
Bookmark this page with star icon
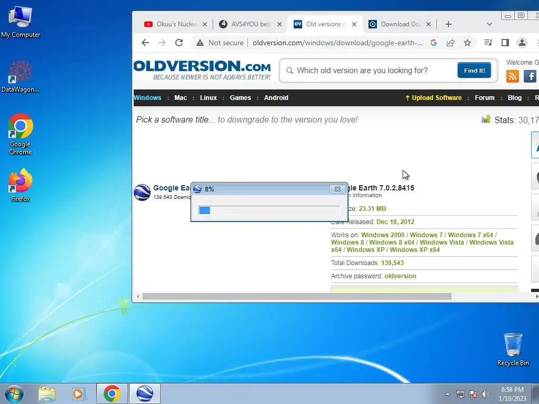pos(467,43)
